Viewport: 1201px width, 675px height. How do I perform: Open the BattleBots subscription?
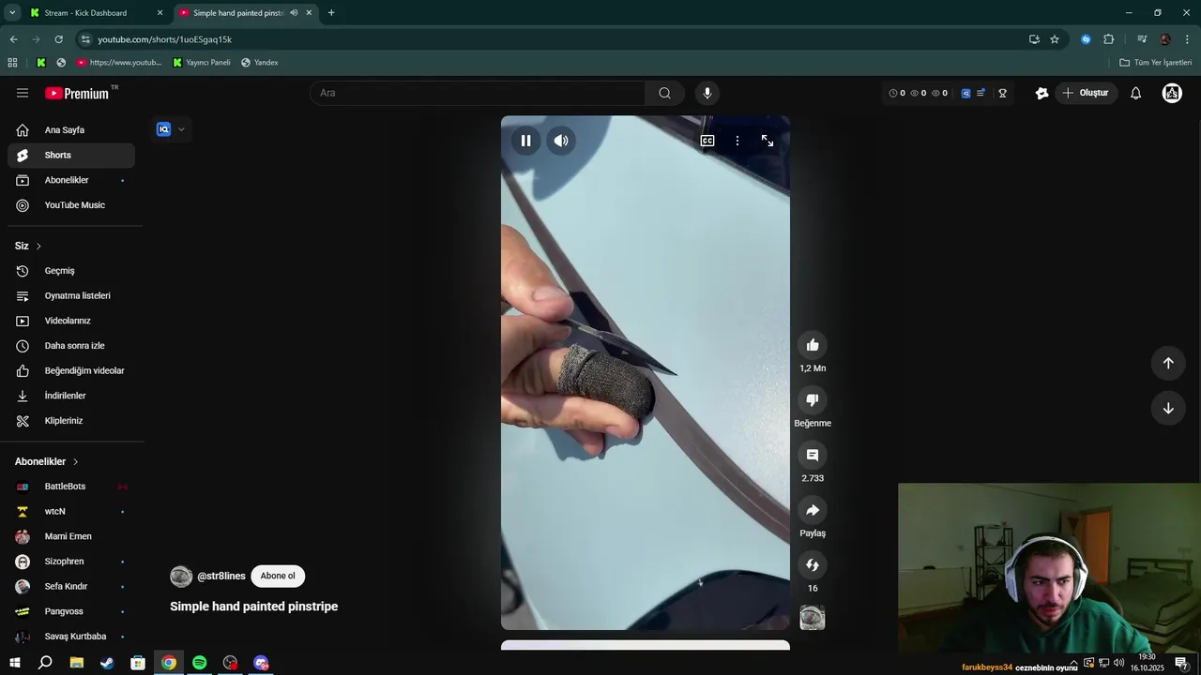point(71,487)
